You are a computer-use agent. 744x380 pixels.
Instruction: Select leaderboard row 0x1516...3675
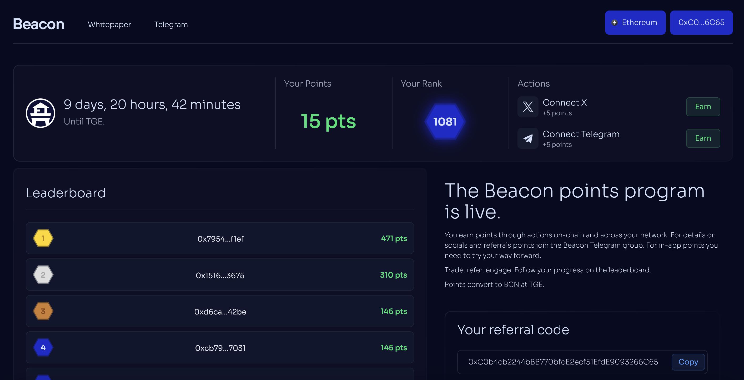(220, 275)
